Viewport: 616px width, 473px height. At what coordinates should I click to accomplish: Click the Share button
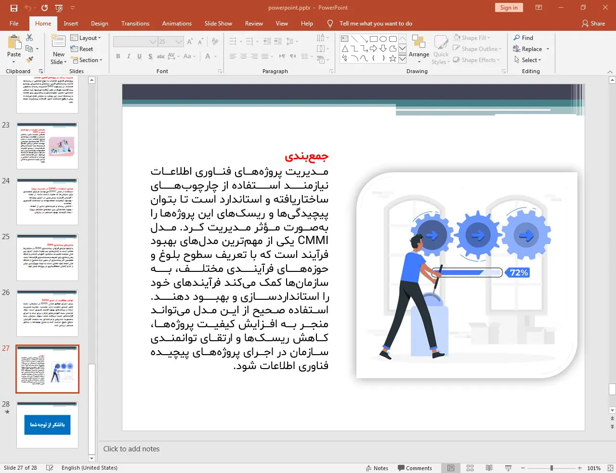(593, 24)
